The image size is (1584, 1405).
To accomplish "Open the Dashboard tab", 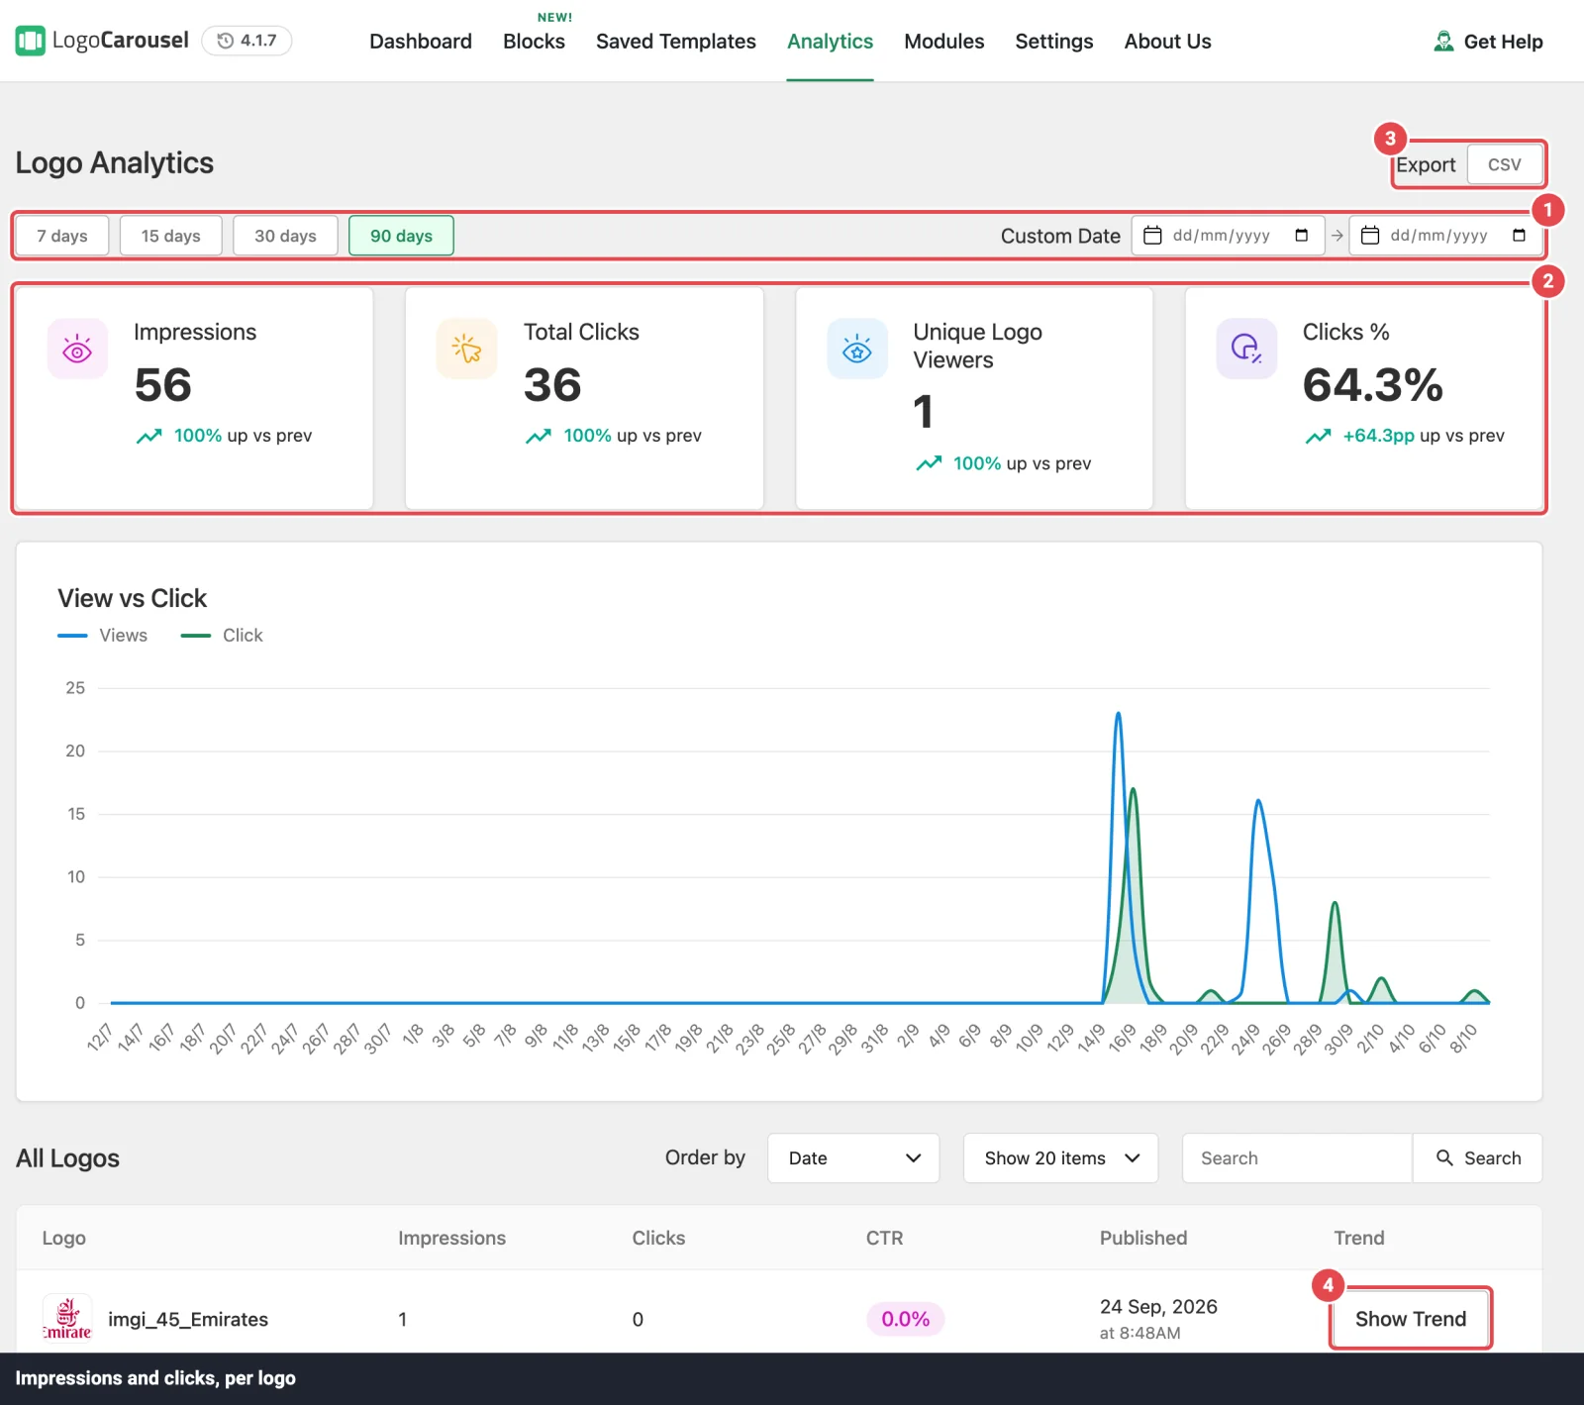I will coord(421,42).
